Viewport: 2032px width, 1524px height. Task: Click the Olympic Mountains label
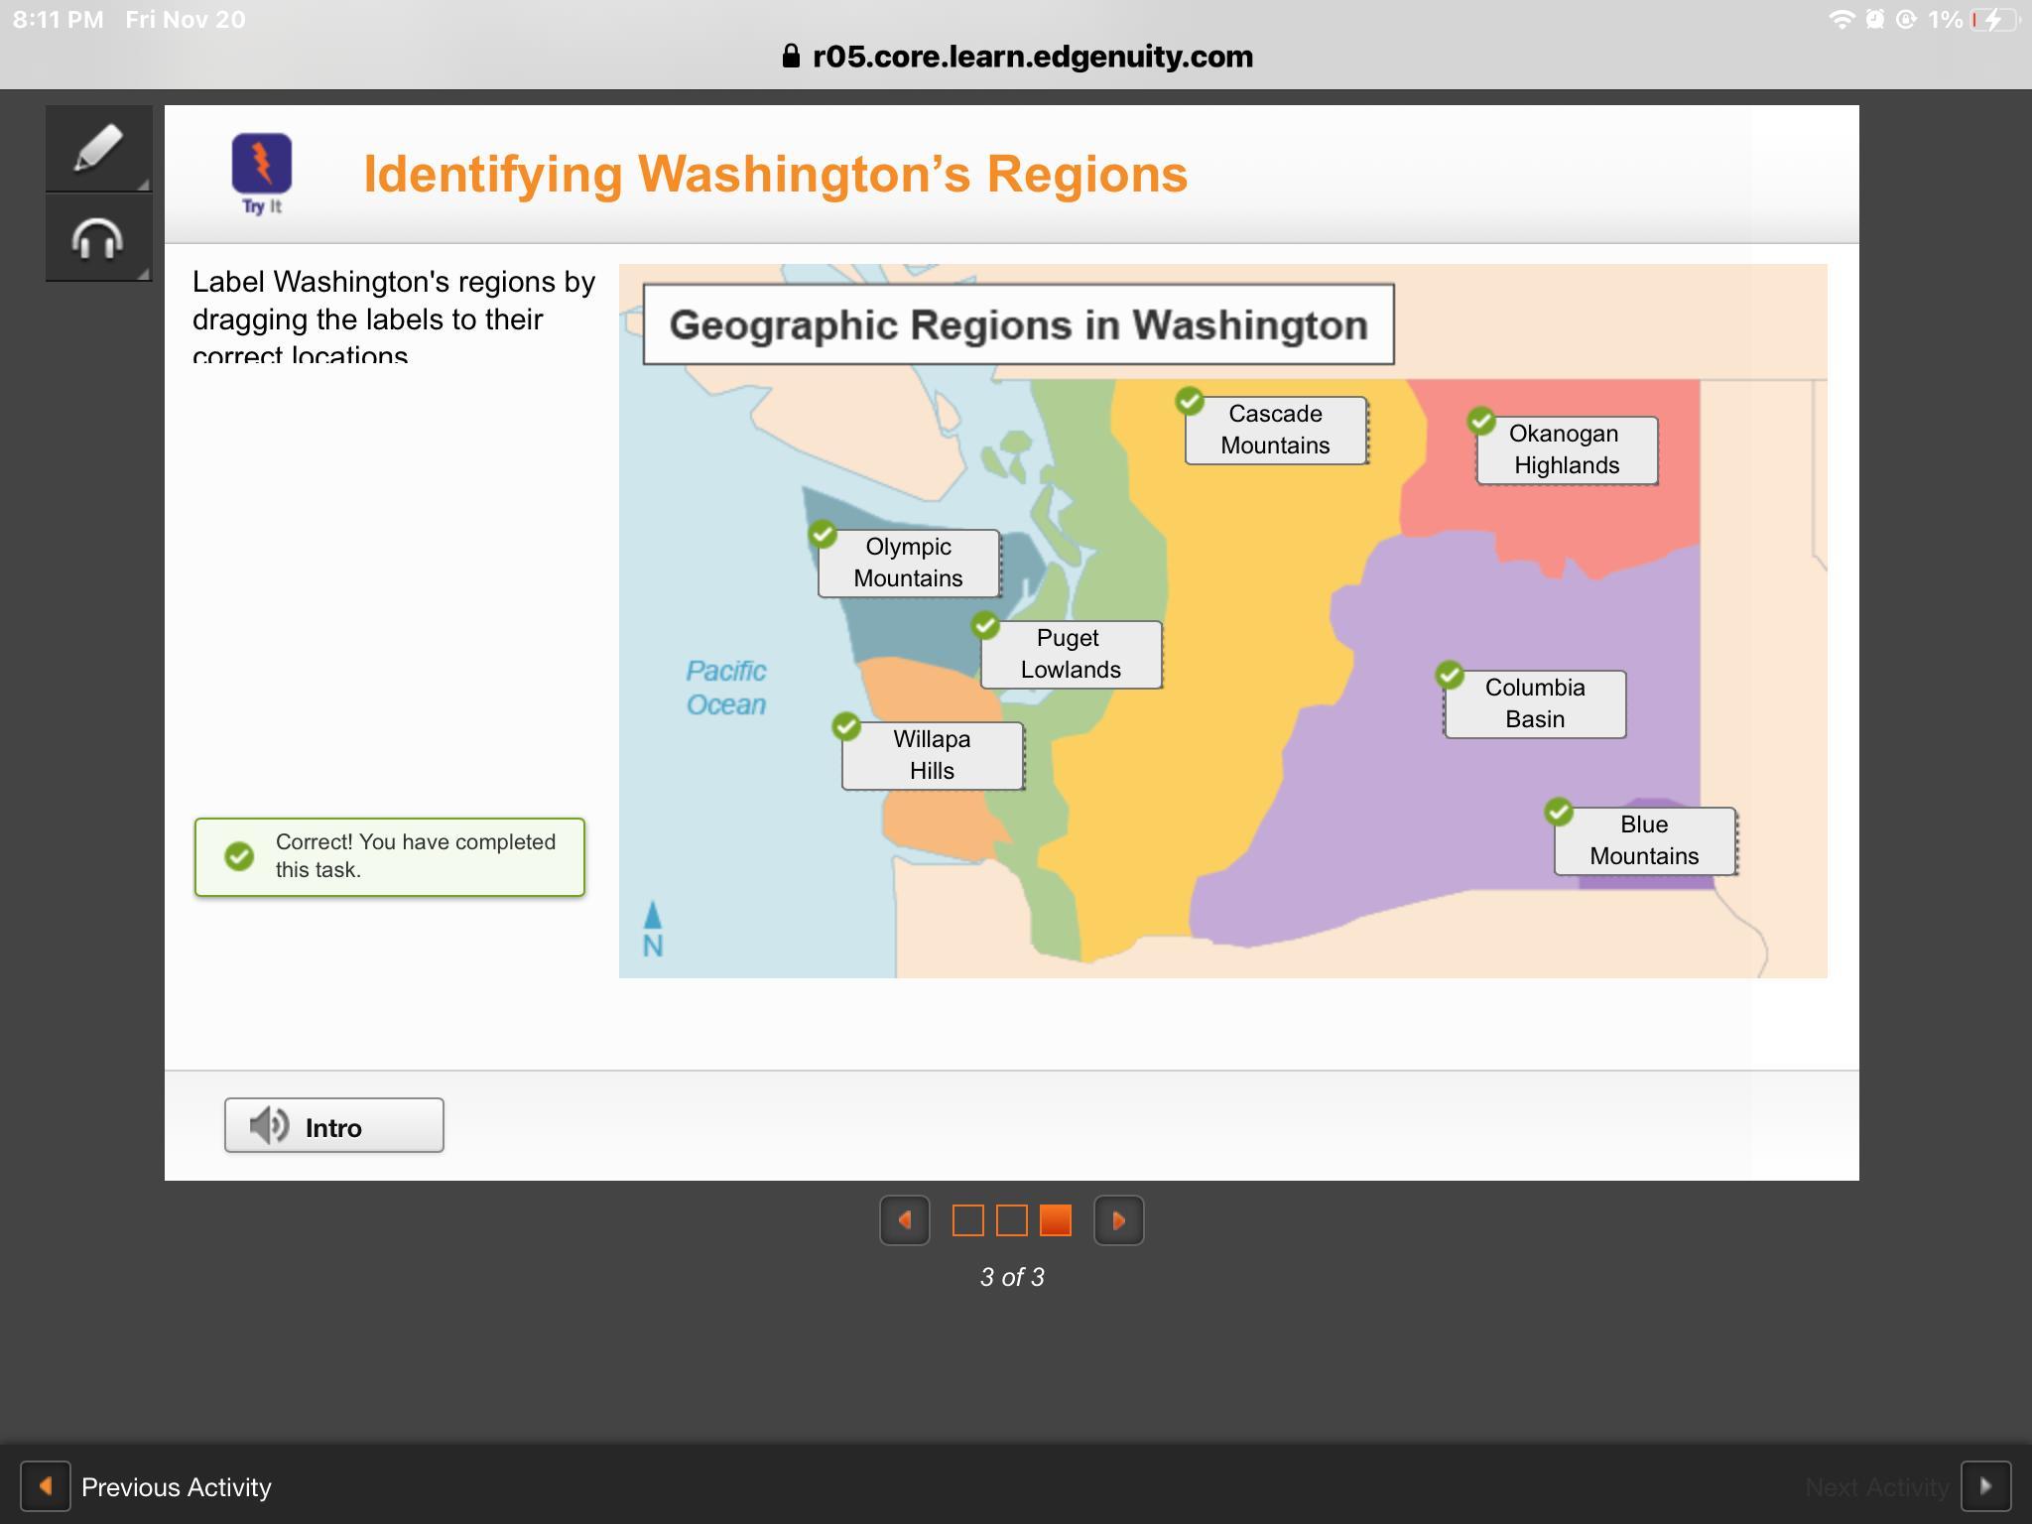(x=908, y=563)
